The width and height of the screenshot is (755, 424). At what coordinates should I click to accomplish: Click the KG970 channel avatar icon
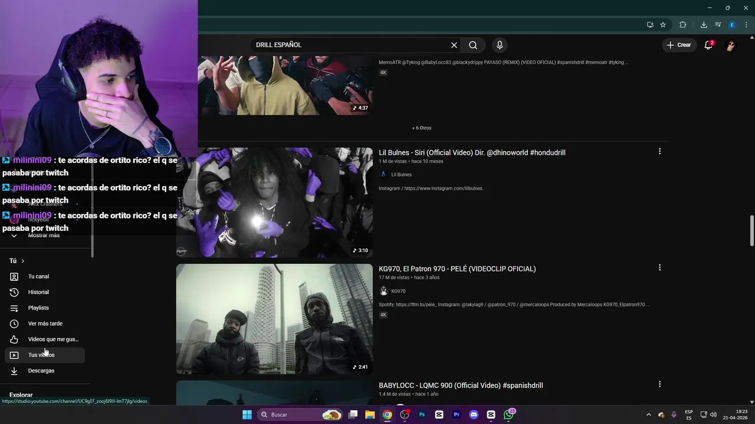click(x=383, y=291)
